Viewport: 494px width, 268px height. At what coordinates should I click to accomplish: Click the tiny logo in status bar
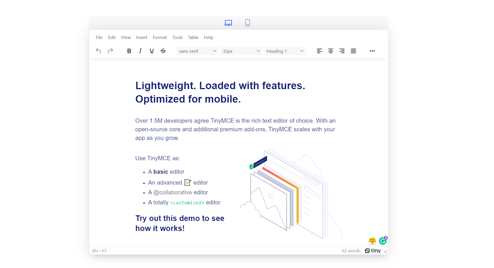coord(373,251)
